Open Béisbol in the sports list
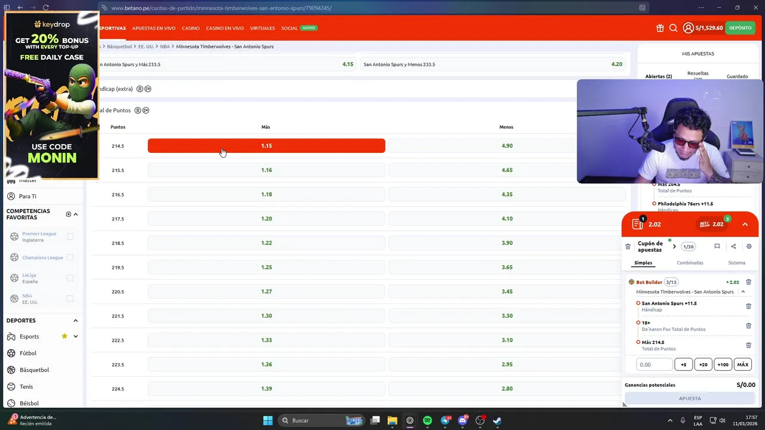 pos(29,403)
